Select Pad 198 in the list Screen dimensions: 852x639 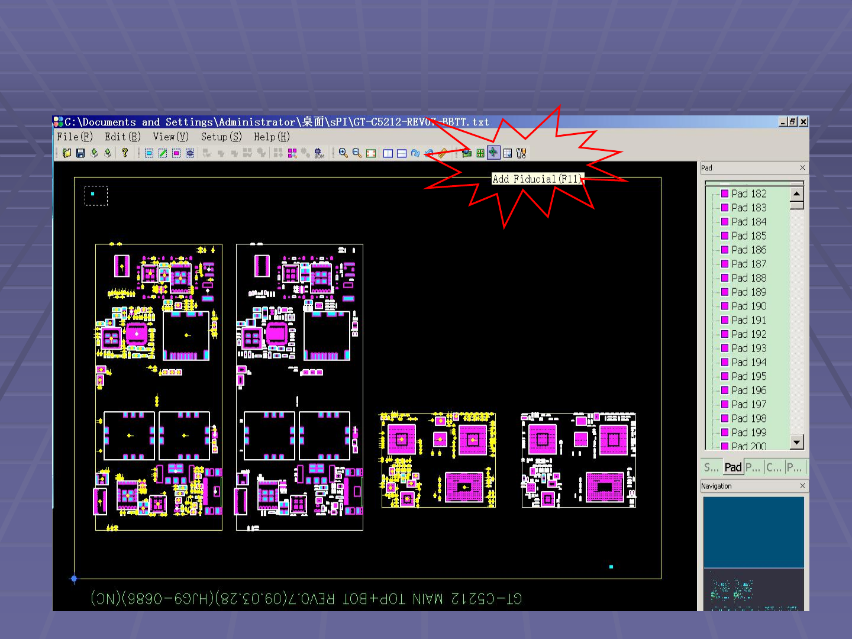[749, 418]
